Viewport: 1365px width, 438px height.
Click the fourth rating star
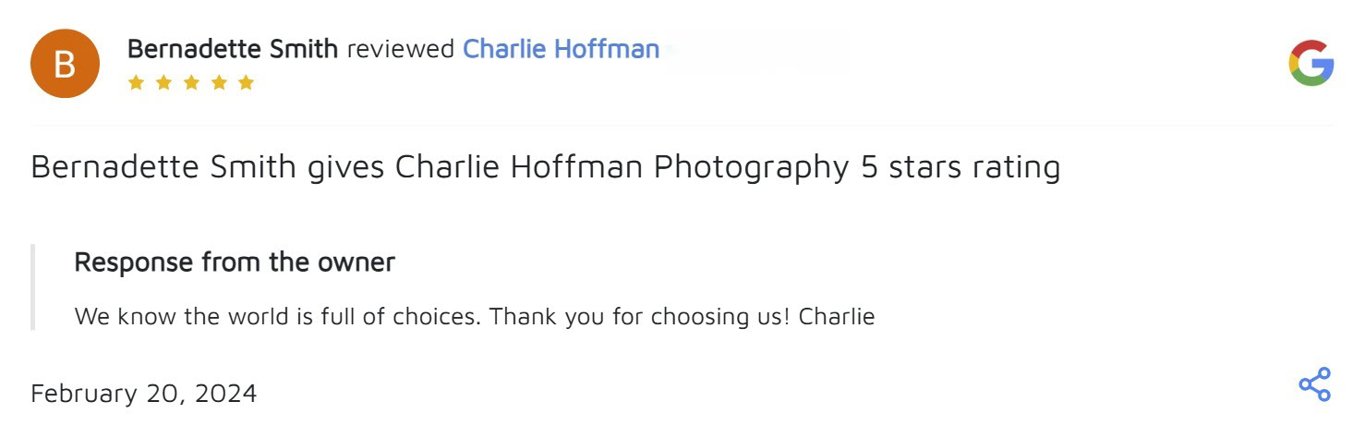[219, 83]
